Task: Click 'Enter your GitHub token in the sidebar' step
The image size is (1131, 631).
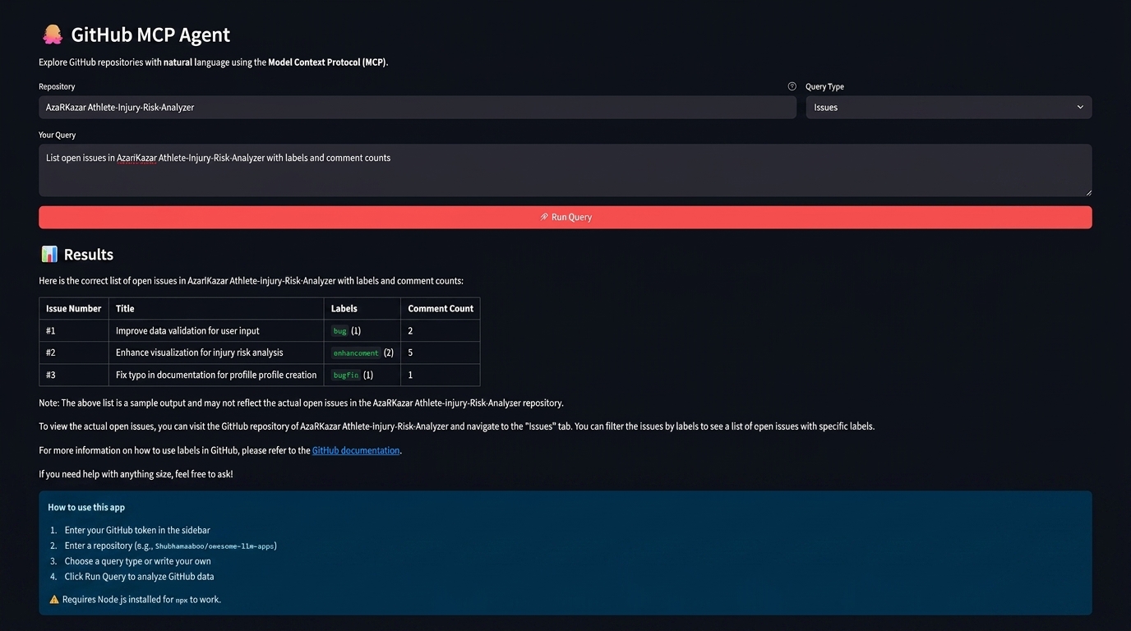Action: [x=137, y=531]
